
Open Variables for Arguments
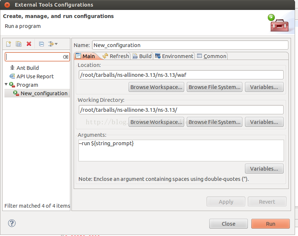pyautogui.click(x=264, y=169)
